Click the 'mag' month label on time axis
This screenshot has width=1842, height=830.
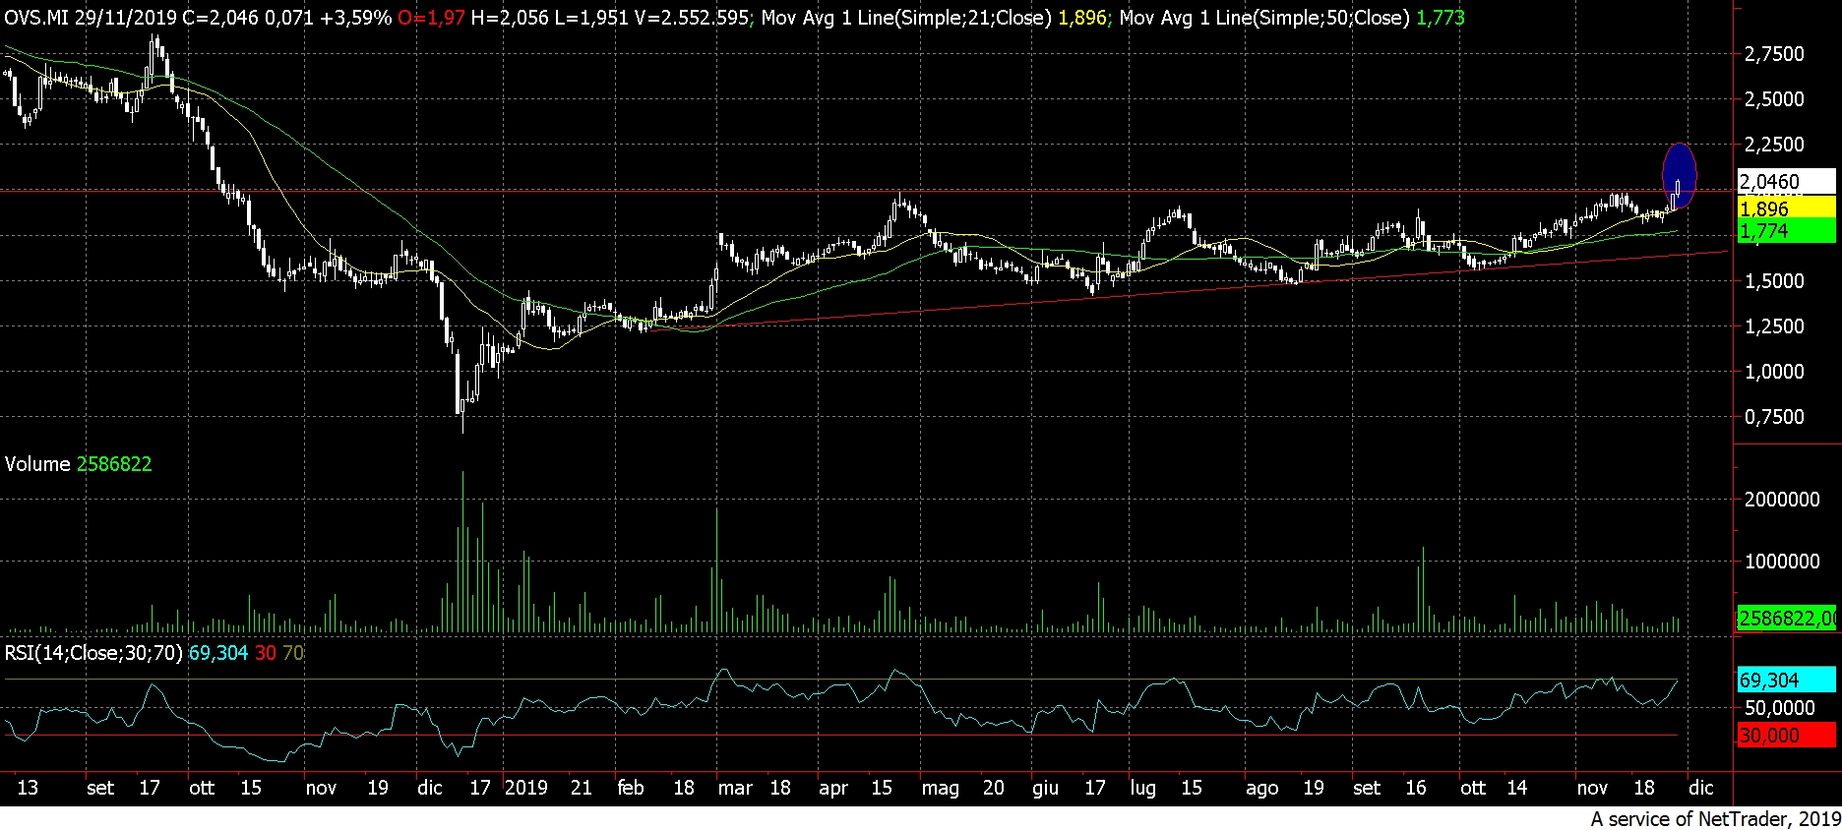click(x=940, y=789)
